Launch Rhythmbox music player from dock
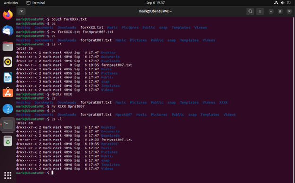Viewport: 295px width, 183px height. (8, 62)
